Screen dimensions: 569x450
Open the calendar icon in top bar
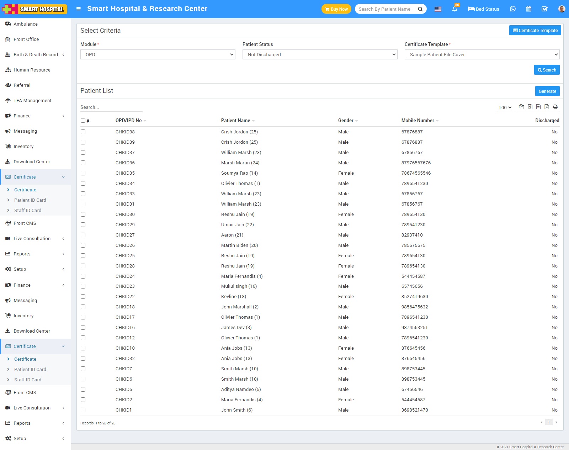tap(528, 9)
